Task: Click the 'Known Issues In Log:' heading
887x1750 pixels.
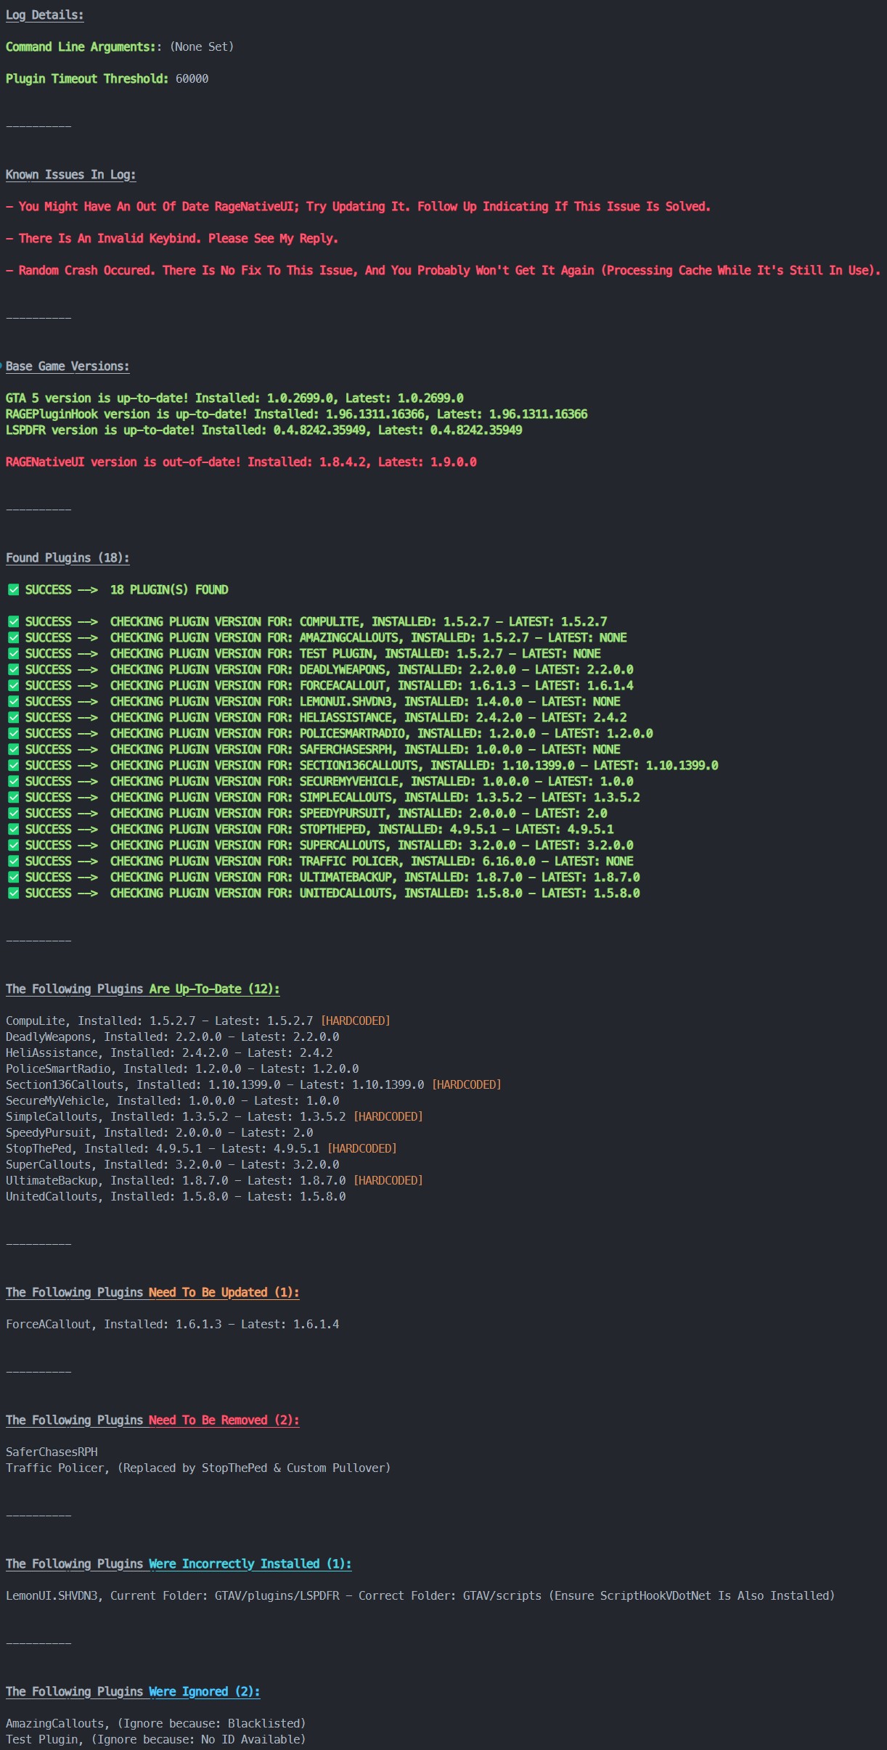Action: [71, 175]
